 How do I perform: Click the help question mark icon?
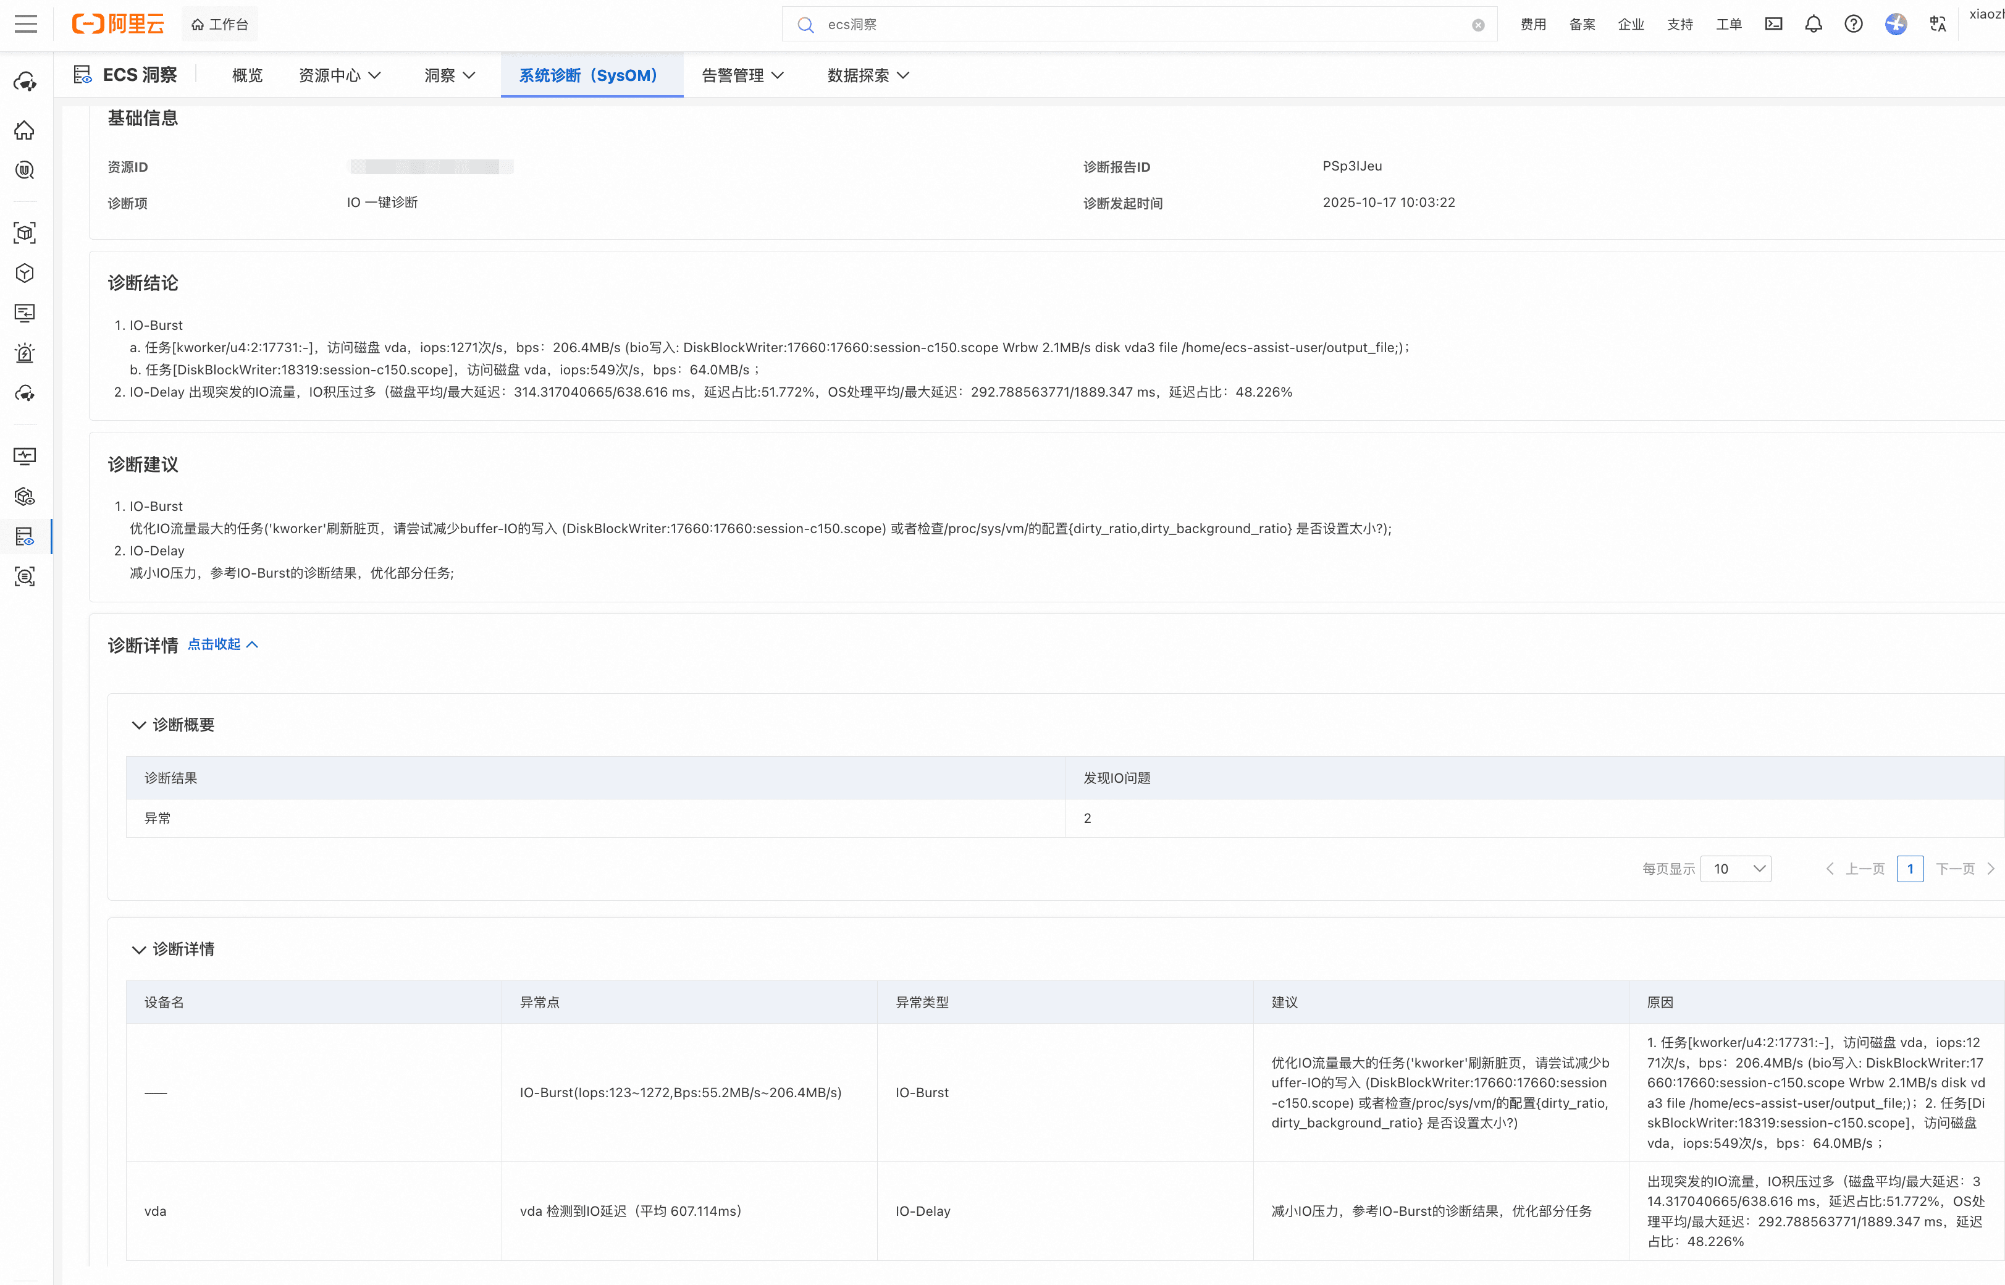pyautogui.click(x=1853, y=24)
